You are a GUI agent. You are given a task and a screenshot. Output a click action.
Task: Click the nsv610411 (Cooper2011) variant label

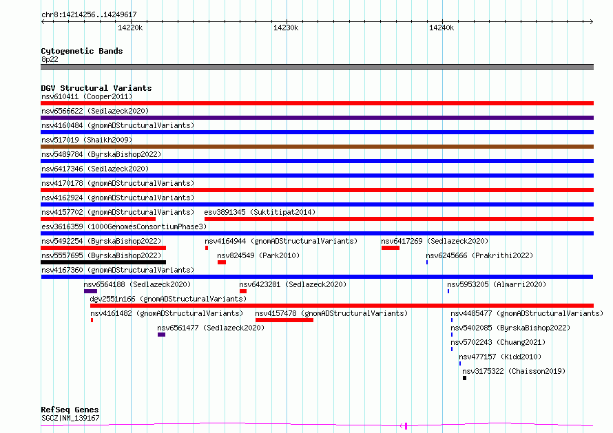[x=87, y=96]
